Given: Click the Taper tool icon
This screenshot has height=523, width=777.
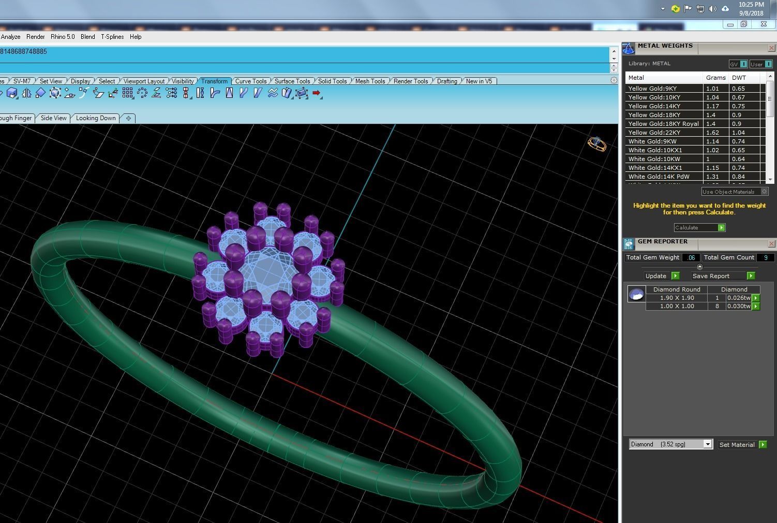Looking at the screenshot, I should tap(229, 93).
